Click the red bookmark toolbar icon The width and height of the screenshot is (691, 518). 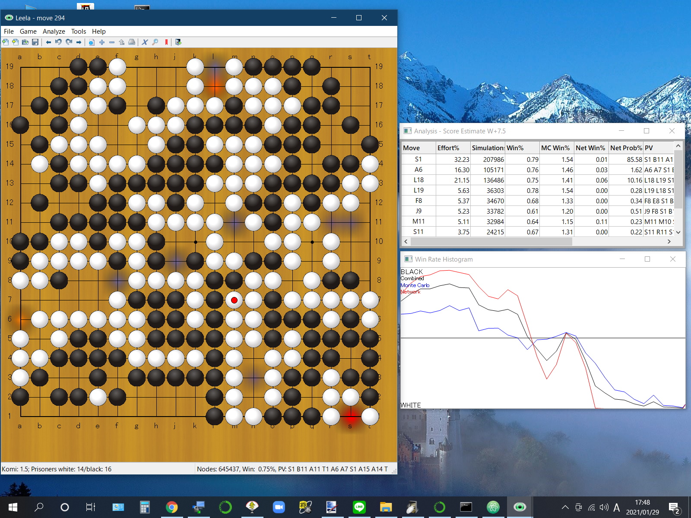click(166, 42)
